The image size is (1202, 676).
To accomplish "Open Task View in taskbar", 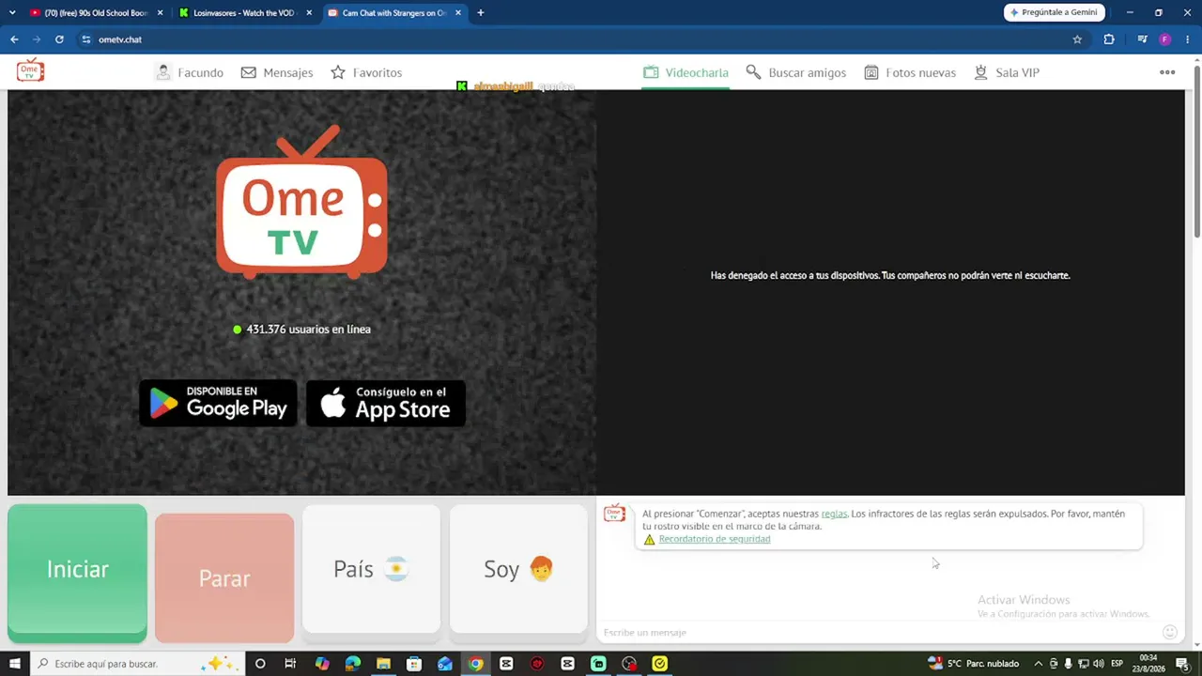I will click(x=291, y=664).
